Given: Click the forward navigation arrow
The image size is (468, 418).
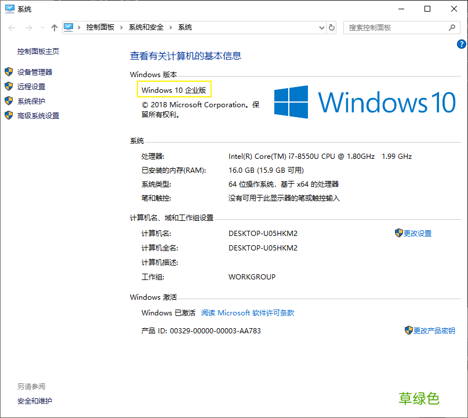Looking at the screenshot, I should (29, 28).
